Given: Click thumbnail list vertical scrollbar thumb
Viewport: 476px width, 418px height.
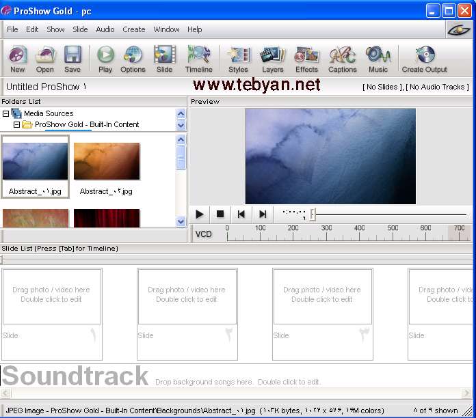Looking at the screenshot, I should (181, 157).
